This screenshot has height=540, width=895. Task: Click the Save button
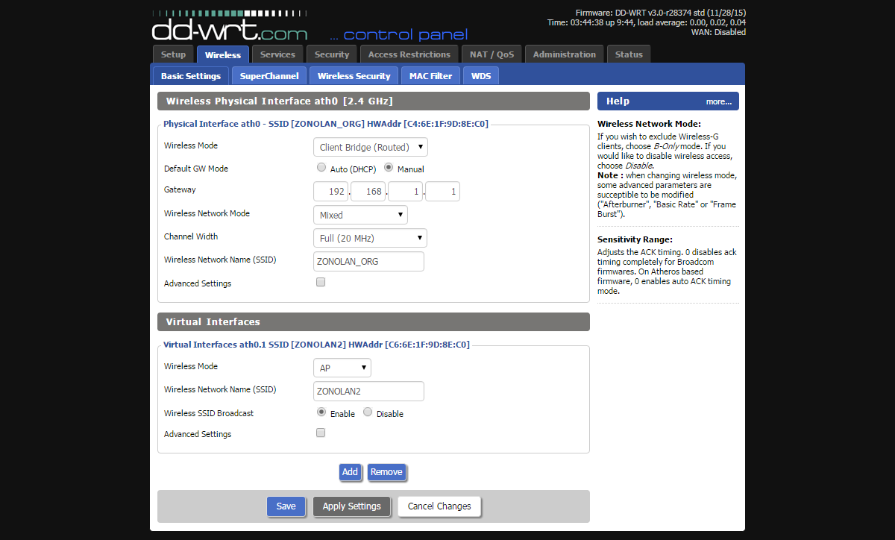(286, 506)
